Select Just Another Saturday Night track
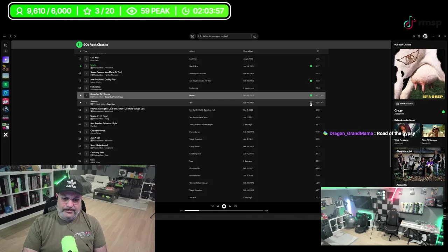The width and height of the screenshot is (448, 252). pyautogui.click(x=104, y=123)
